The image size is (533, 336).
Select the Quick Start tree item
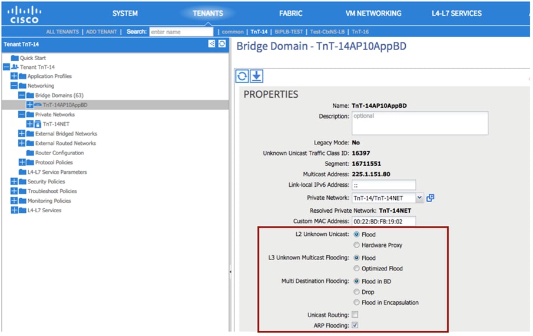tap(32, 58)
